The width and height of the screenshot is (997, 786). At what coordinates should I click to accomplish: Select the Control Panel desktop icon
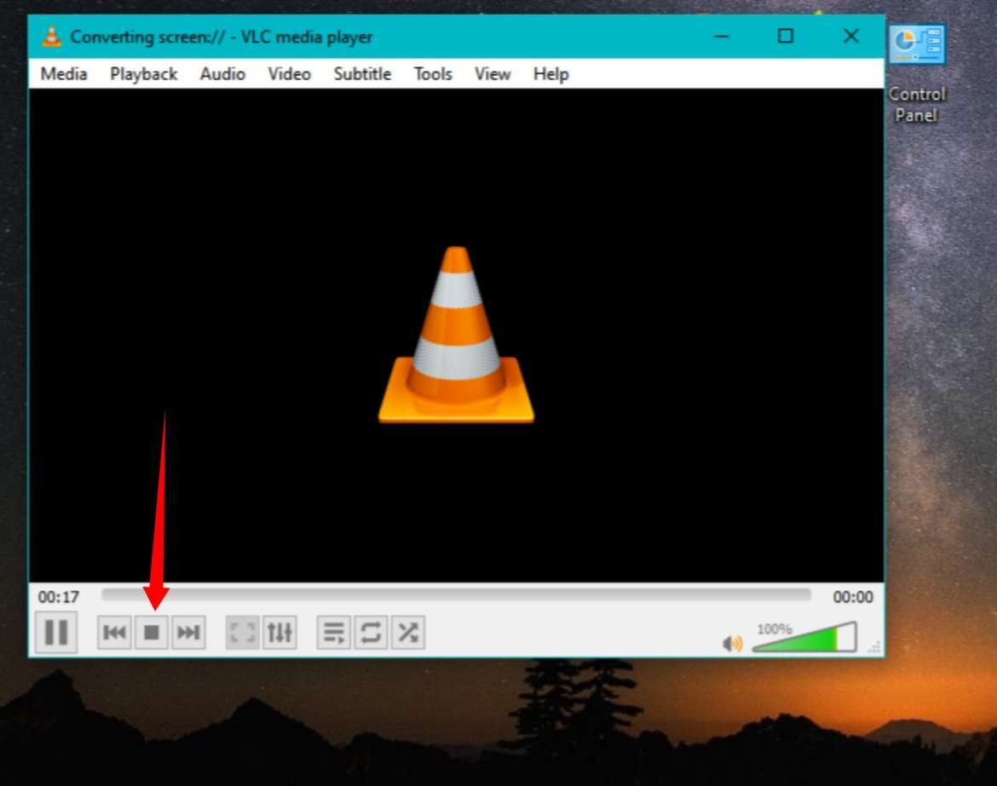point(917,73)
